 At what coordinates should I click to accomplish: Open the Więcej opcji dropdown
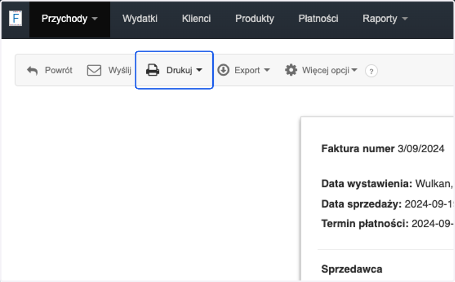tap(329, 70)
